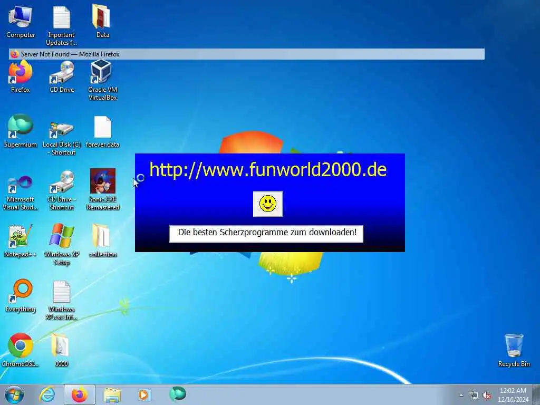Image resolution: width=540 pixels, height=405 pixels.
Task: Select the ChromeOS desktop icon
Action: pos(21,350)
